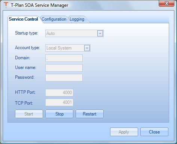Close the SOA Service Manager window
Image resolution: width=177 pixels, height=144 pixels.
point(167,3)
